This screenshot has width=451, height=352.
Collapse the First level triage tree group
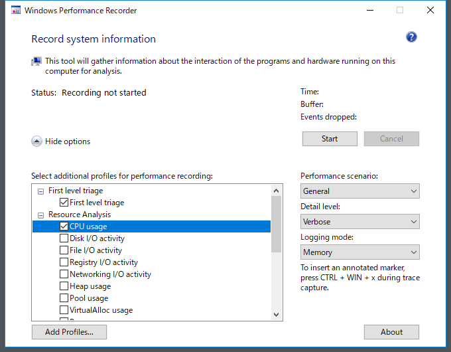(41, 191)
